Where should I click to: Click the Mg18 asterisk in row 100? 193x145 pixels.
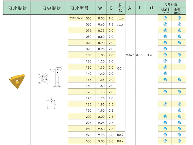click(x=165, y=55)
